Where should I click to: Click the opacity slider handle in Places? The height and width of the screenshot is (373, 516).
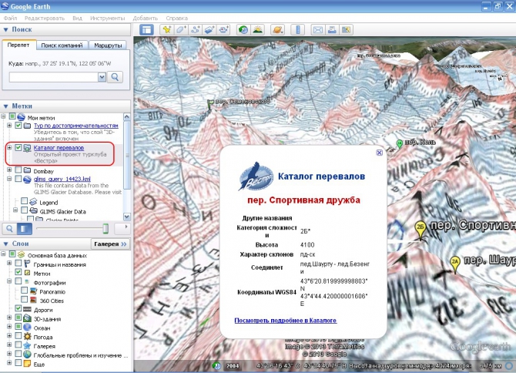106,228
